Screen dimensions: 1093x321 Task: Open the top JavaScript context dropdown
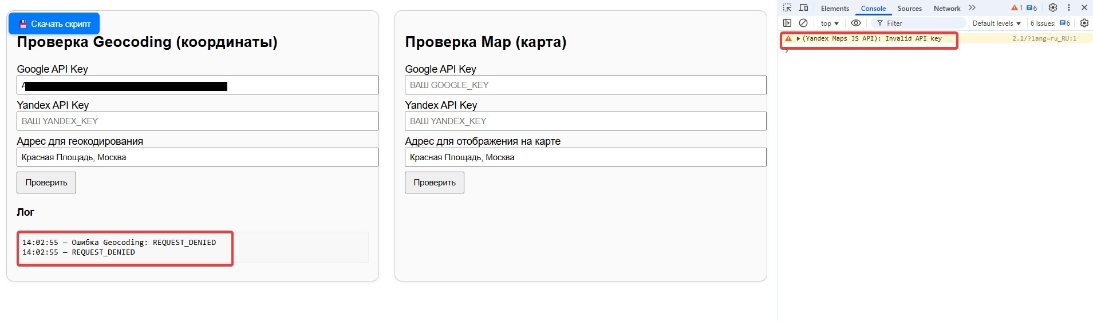(829, 23)
